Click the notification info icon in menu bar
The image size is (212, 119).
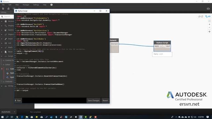tap(52, 5)
